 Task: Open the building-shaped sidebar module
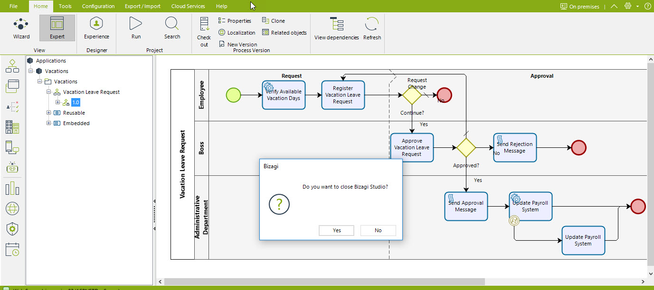click(12, 127)
